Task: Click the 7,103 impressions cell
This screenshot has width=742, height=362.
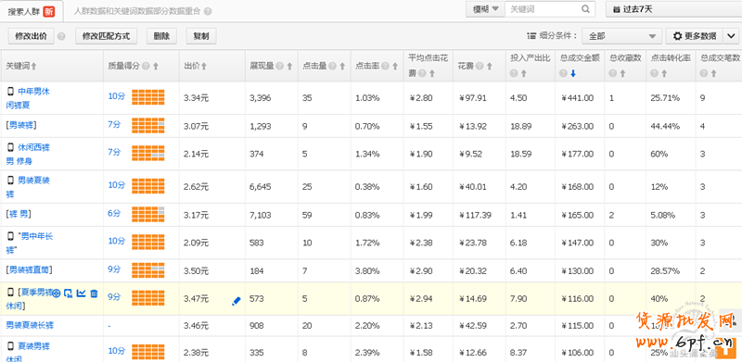Action: 261,216
